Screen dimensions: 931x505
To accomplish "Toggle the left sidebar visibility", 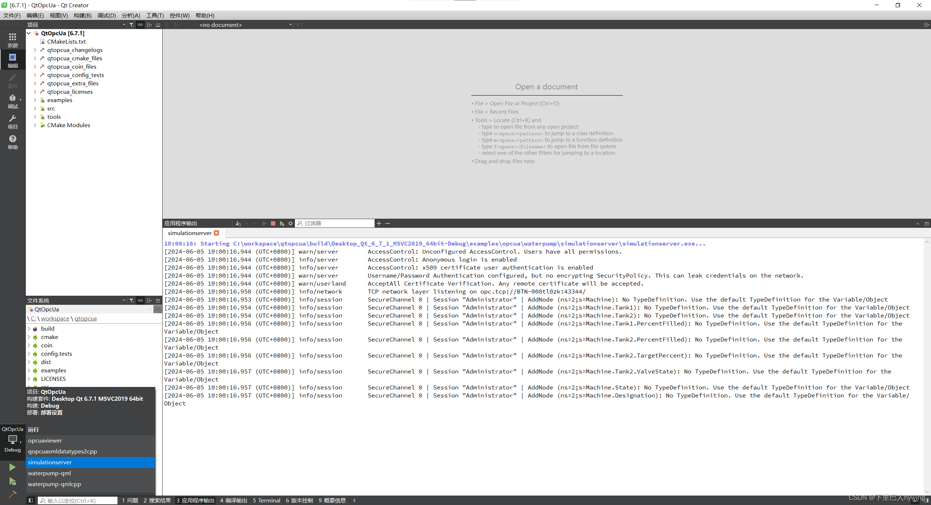I will (31, 500).
